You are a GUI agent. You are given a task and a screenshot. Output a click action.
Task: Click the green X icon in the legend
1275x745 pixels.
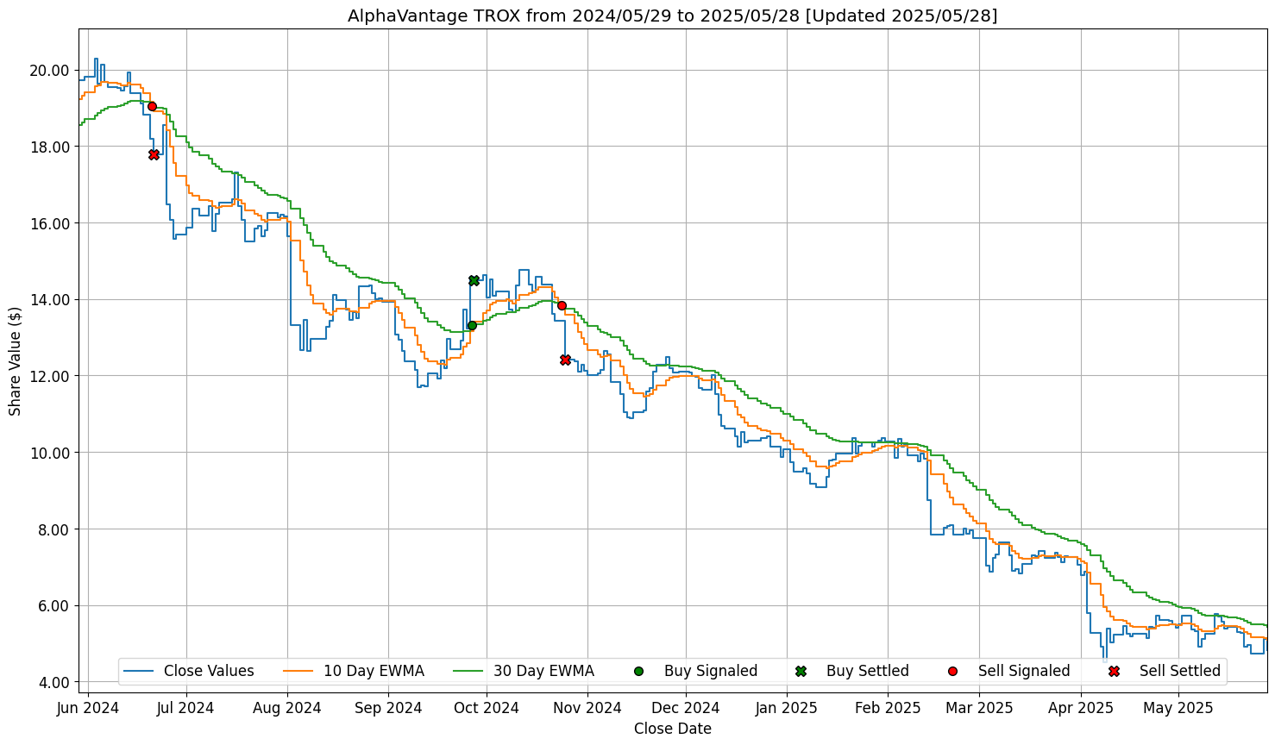coord(801,671)
